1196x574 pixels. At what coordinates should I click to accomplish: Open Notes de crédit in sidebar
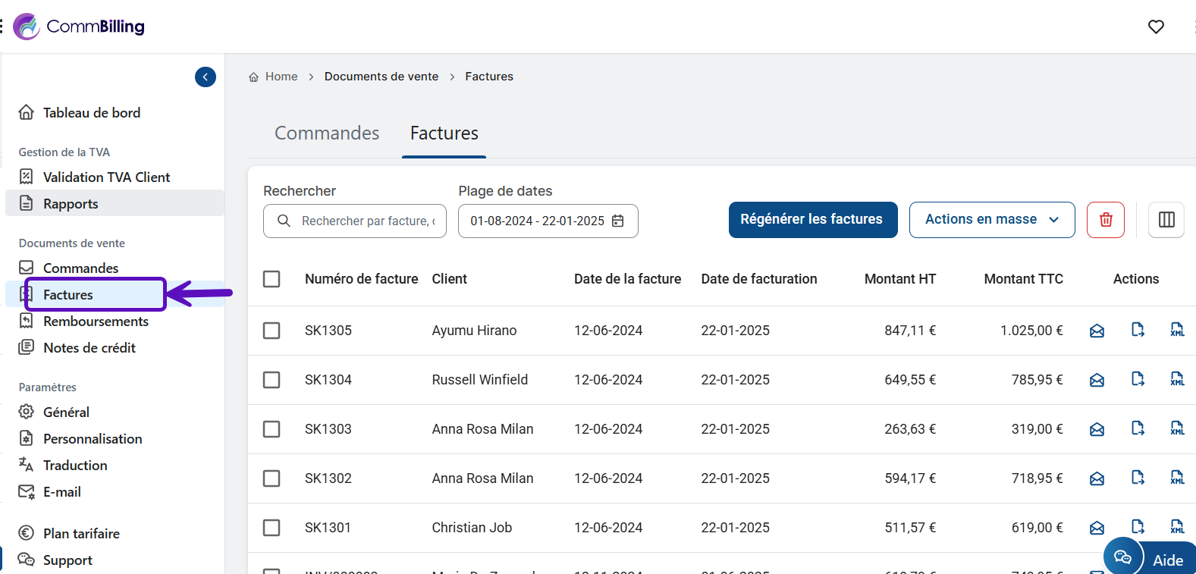tap(89, 348)
